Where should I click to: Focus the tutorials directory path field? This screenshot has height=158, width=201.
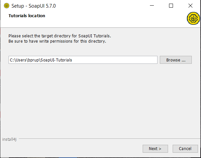click(x=83, y=60)
